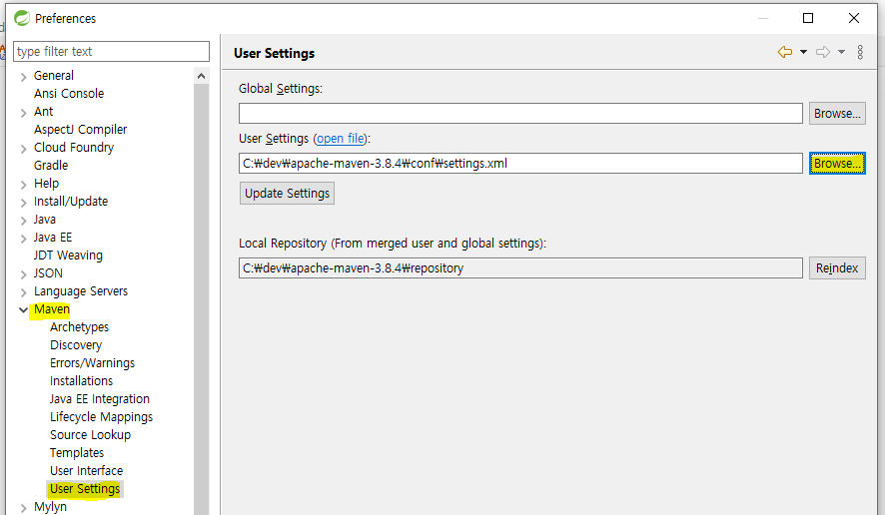Select AspectJ Compiler preference page
Screen dimensions: 885x515
(80, 129)
